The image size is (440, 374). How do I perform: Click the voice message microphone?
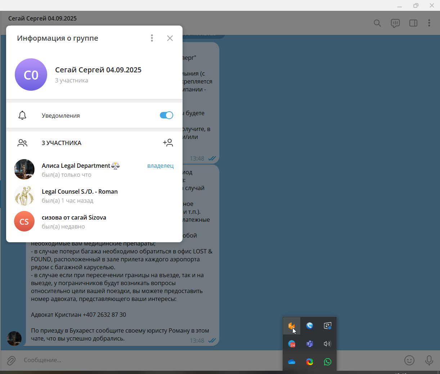click(x=429, y=360)
